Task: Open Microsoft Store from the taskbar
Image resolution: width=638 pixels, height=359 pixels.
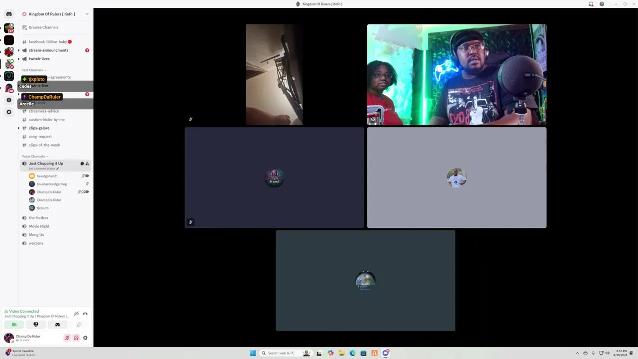Action: pos(363,353)
